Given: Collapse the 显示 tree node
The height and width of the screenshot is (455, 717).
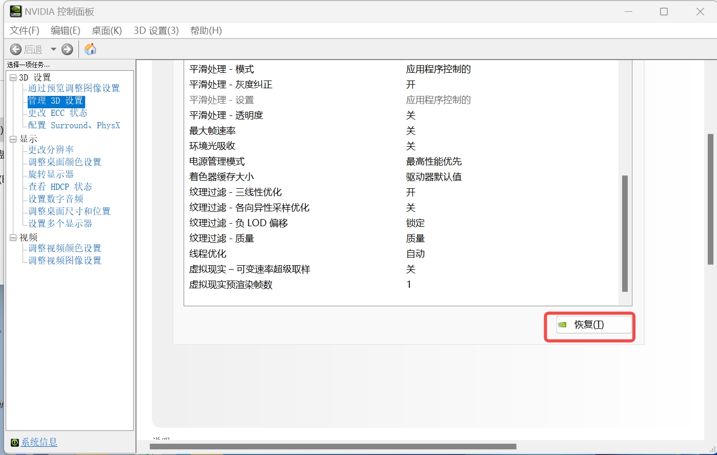Looking at the screenshot, I should point(13,139).
